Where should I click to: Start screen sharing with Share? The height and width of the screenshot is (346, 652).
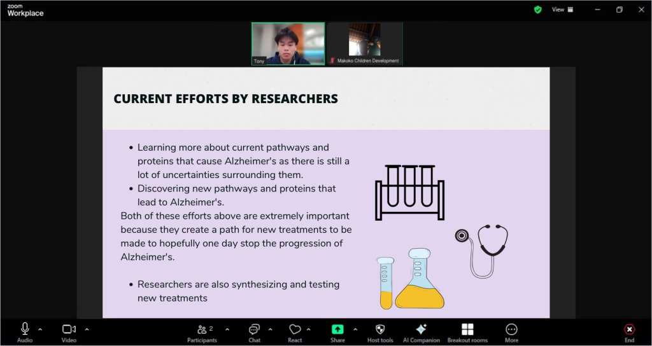[337, 333]
